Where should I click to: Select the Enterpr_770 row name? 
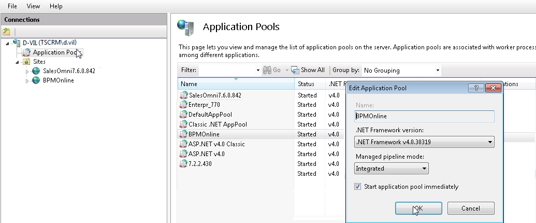pyautogui.click(x=204, y=104)
